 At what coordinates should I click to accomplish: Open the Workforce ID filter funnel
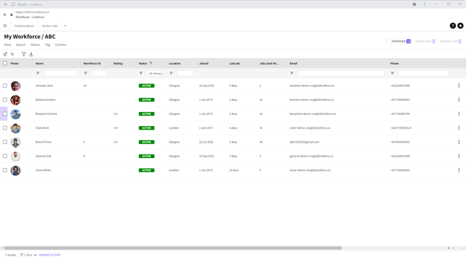pos(86,73)
